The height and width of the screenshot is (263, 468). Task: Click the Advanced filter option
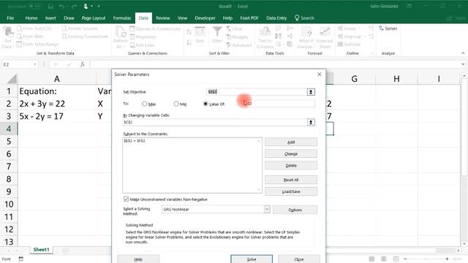click(x=238, y=45)
